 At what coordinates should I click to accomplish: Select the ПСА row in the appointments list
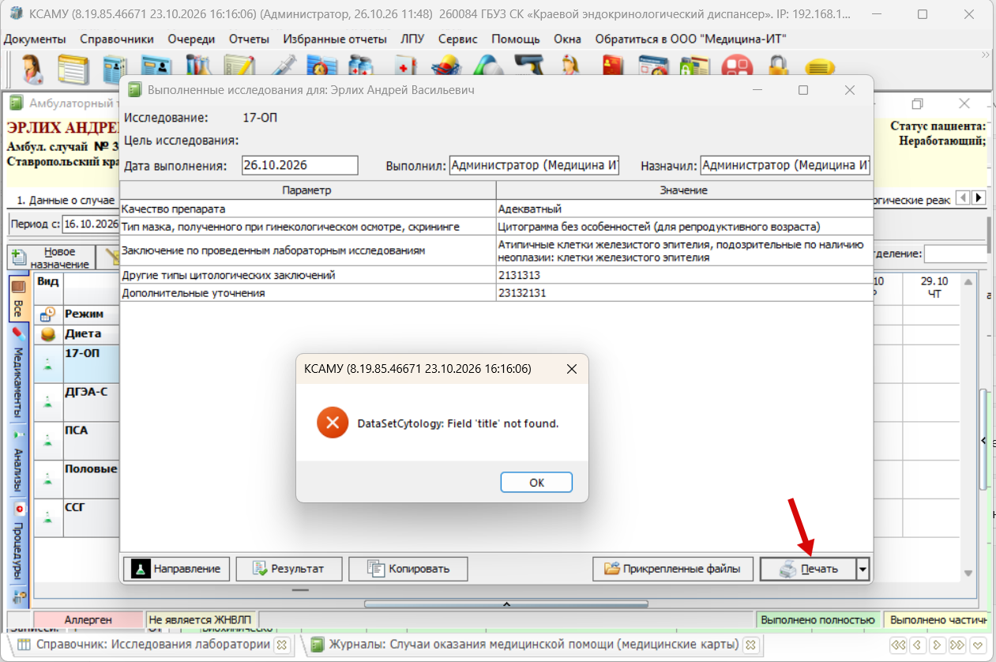(76, 441)
